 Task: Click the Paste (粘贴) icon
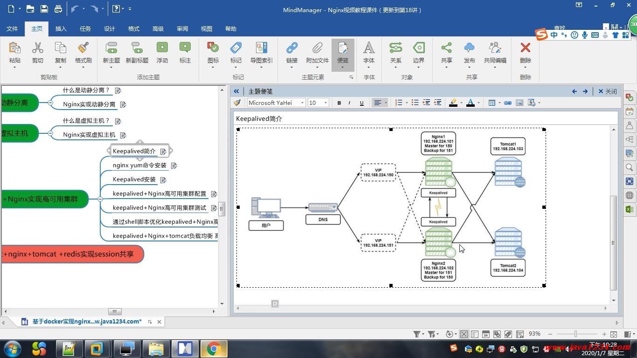pos(14,48)
